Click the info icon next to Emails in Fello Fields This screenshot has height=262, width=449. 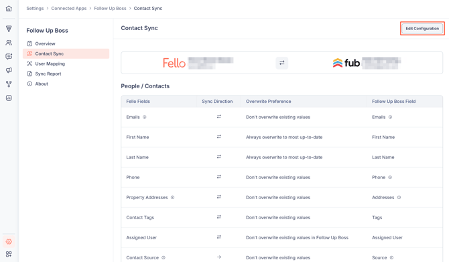point(145,117)
